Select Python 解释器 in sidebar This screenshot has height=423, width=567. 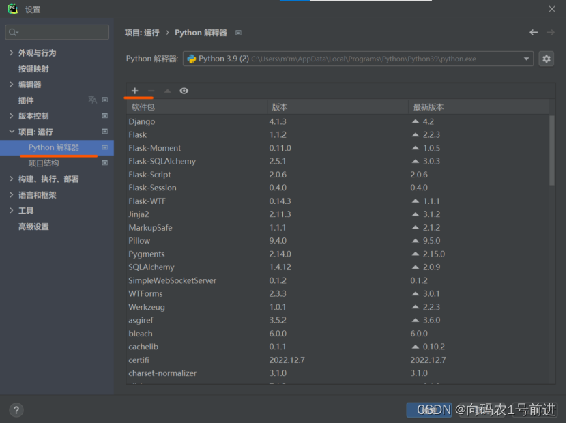[57, 147]
